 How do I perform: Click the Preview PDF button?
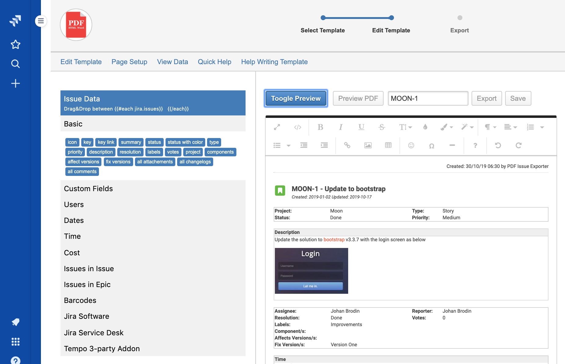pyautogui.click(x=358, y=98)
